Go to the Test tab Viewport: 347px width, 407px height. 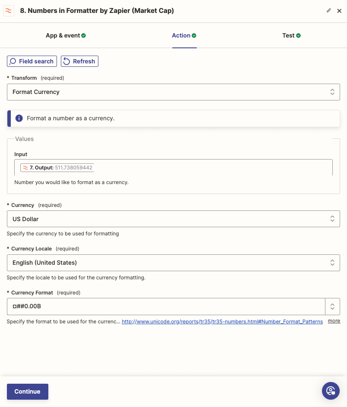pos(291,35)
